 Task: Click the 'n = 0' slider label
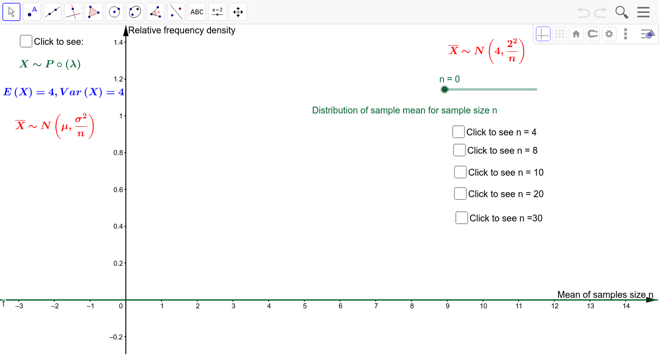point(449,79)
